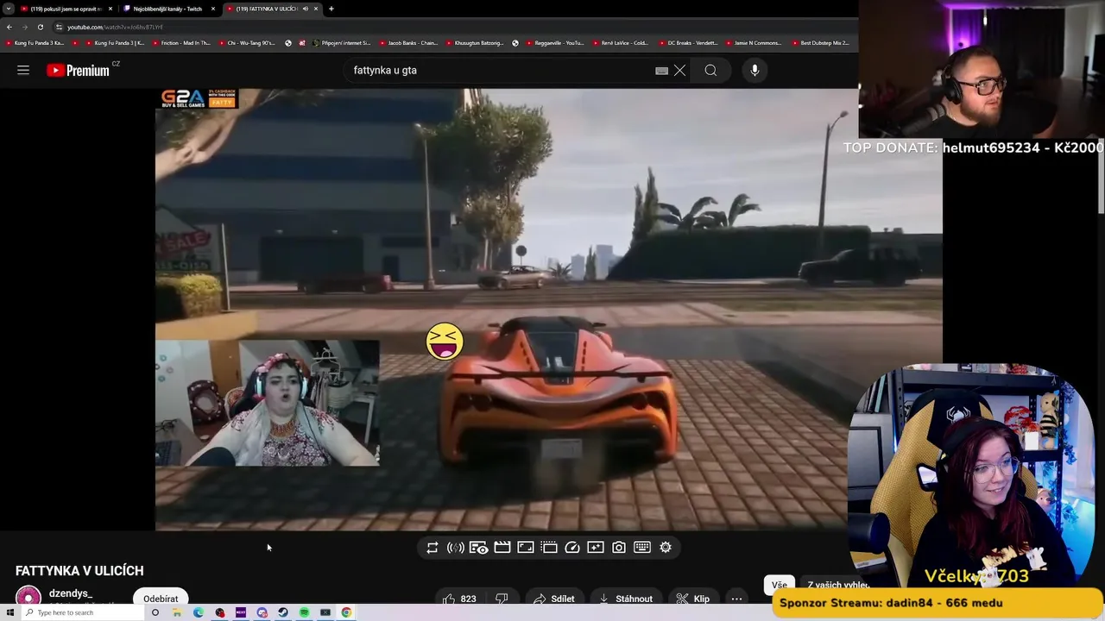The image size is (1105, 621).
Task: Click the site info icon in address bar
Action: [59, 27]
